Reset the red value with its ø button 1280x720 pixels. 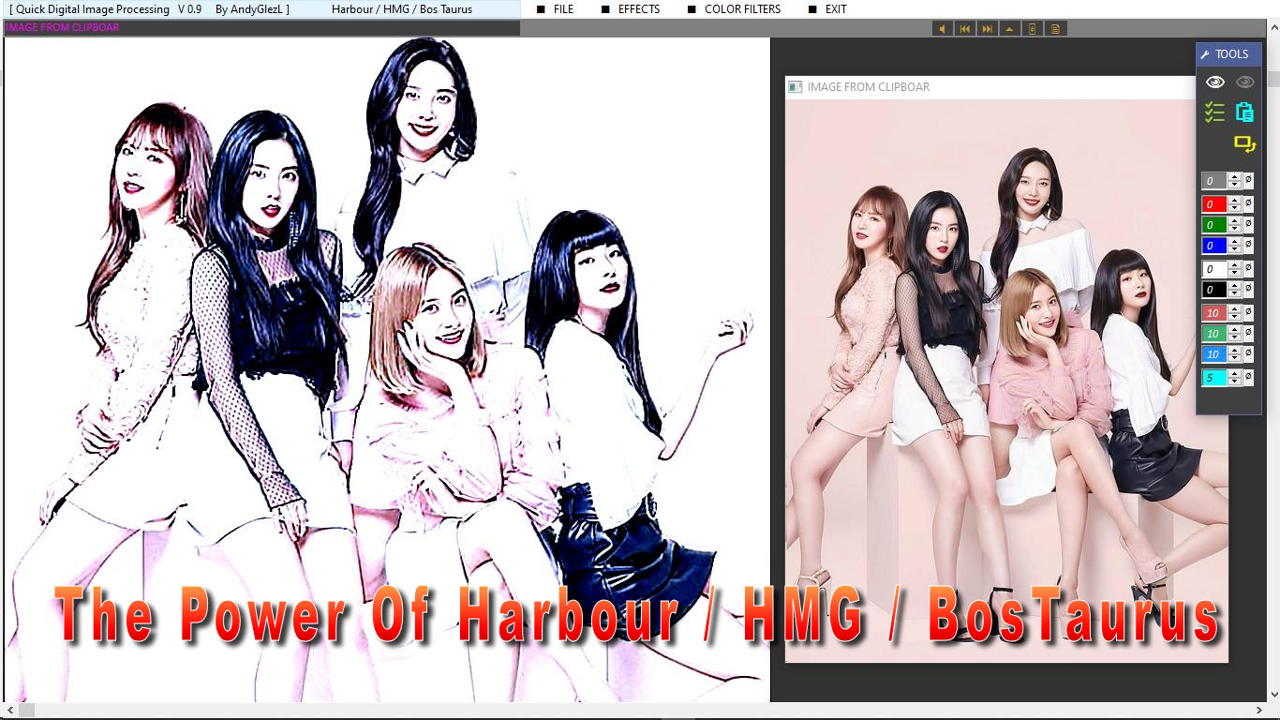(1248, 203)
